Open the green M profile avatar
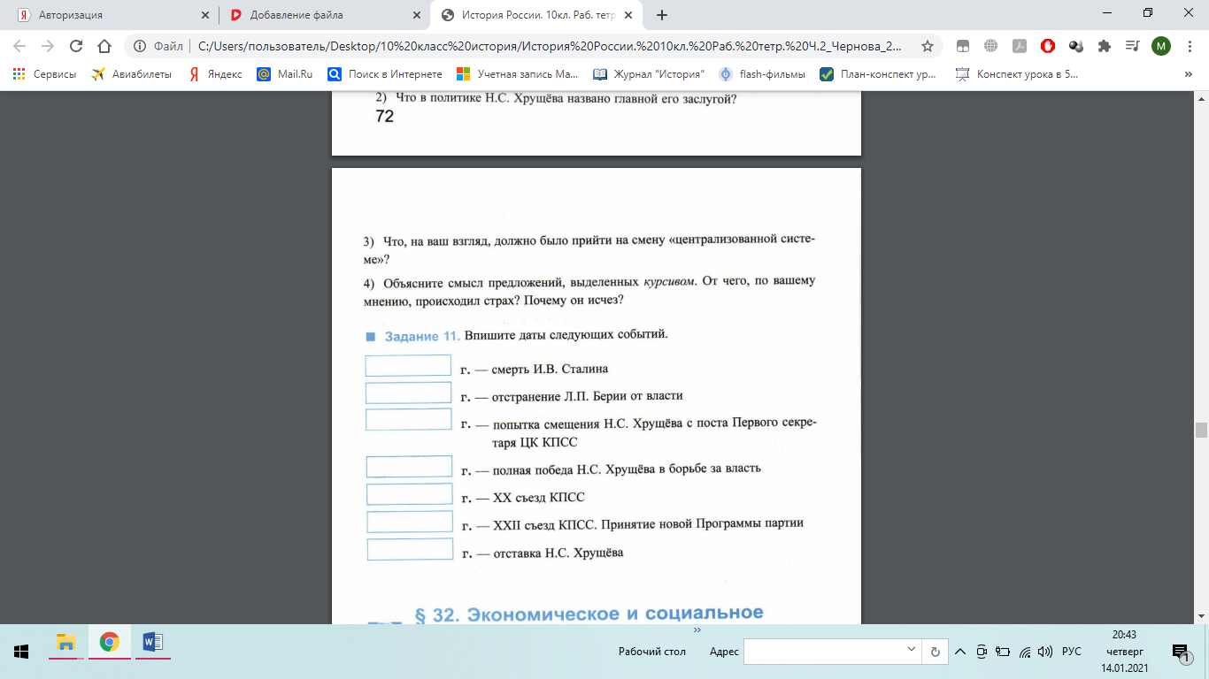This screenshot has width=1209, height=679. coord(1160,46)
